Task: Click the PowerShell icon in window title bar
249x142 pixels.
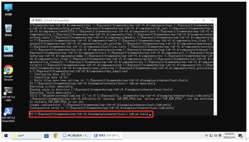Action: (33, 21)
